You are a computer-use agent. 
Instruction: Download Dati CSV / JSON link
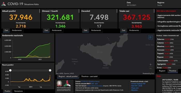point(137,86)
